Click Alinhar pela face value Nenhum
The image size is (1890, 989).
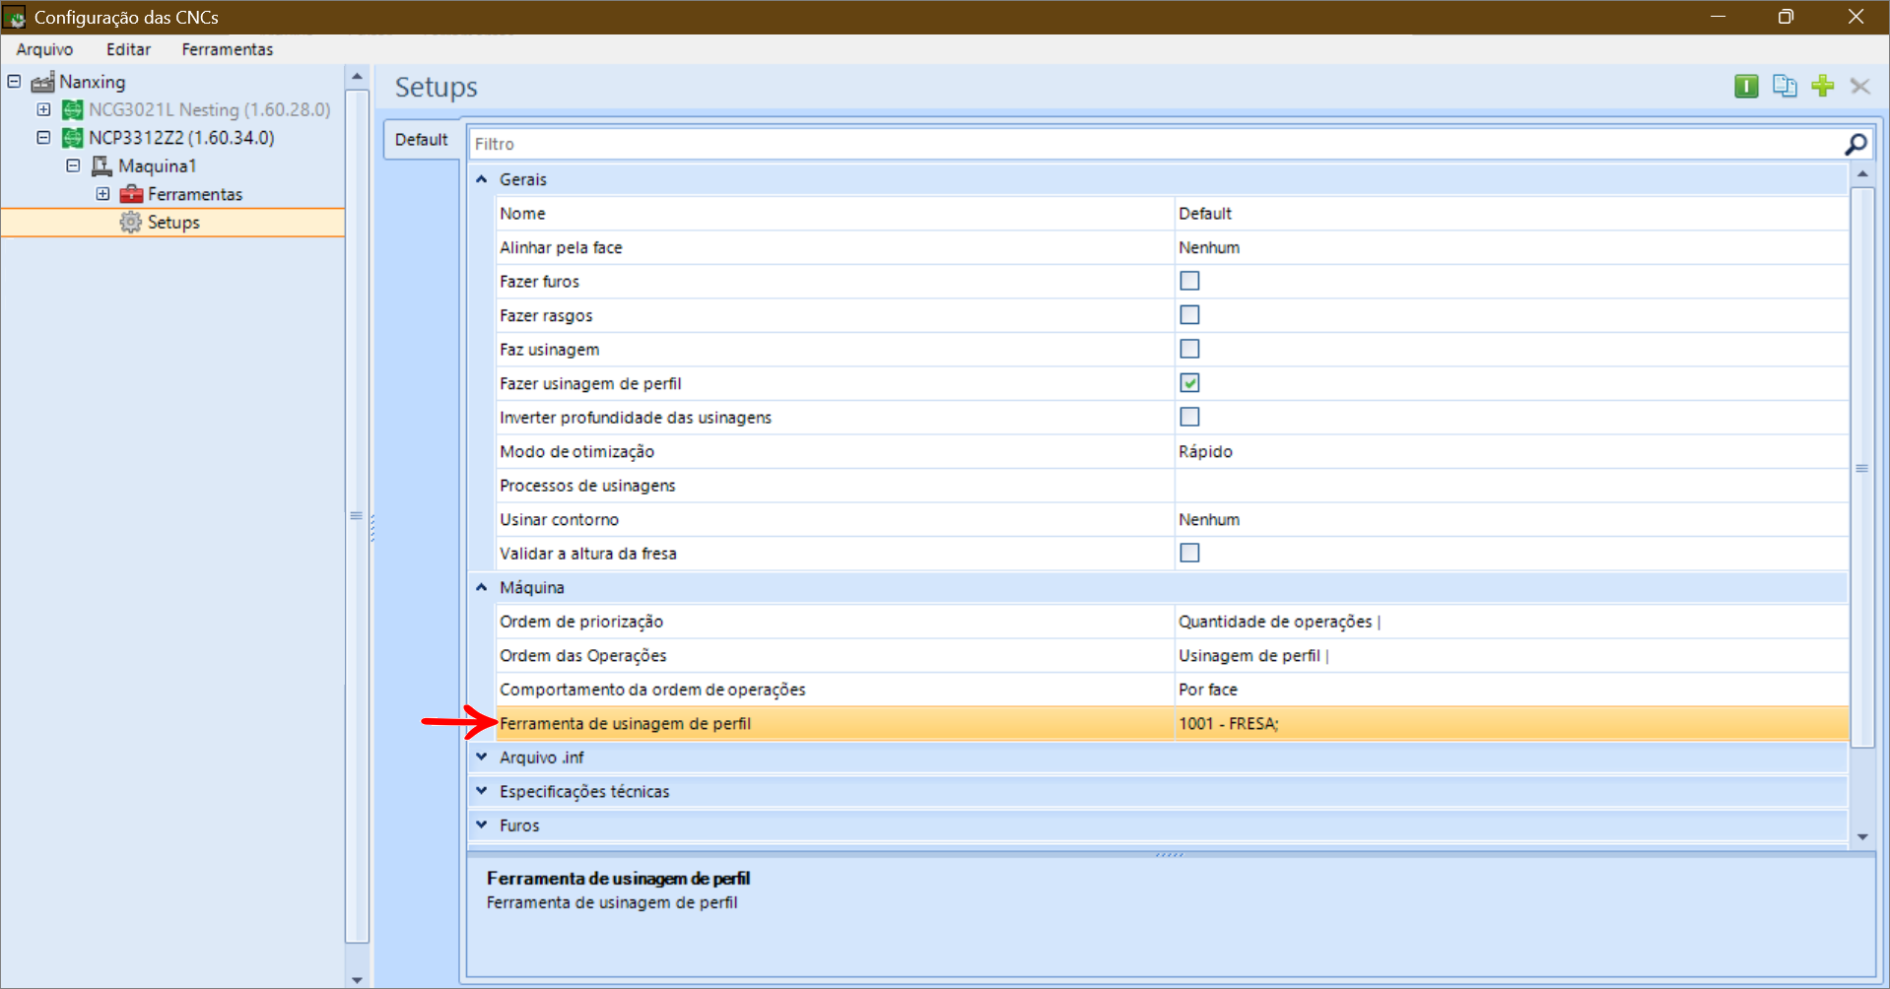1209,247
